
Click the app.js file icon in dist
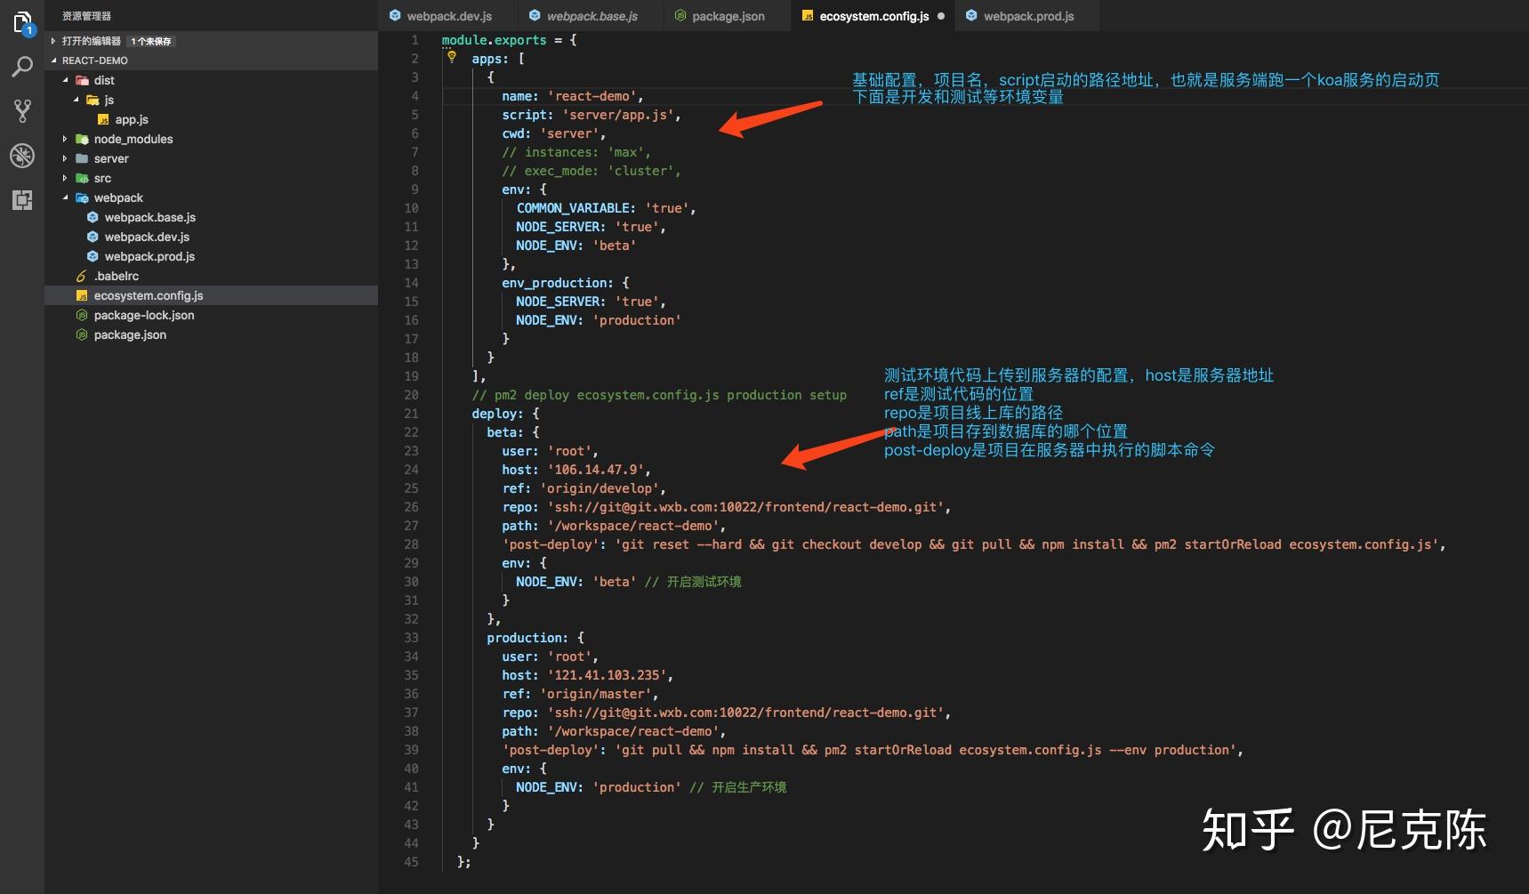point(103,119)
